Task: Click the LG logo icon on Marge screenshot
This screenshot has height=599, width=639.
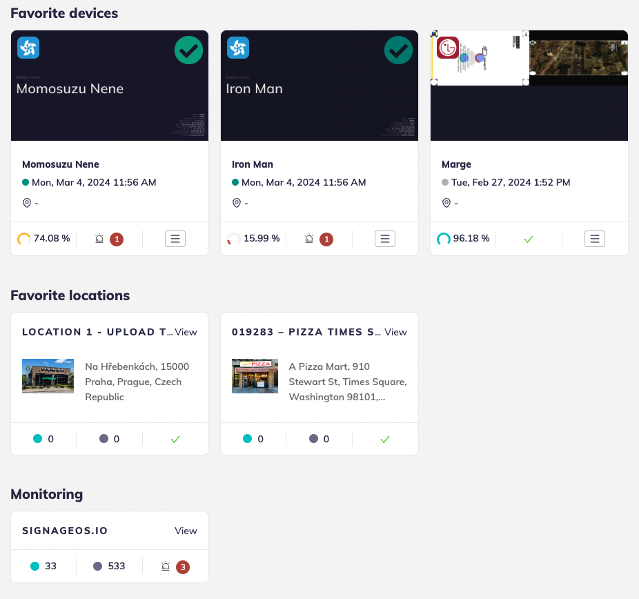Action: point(449,48)
